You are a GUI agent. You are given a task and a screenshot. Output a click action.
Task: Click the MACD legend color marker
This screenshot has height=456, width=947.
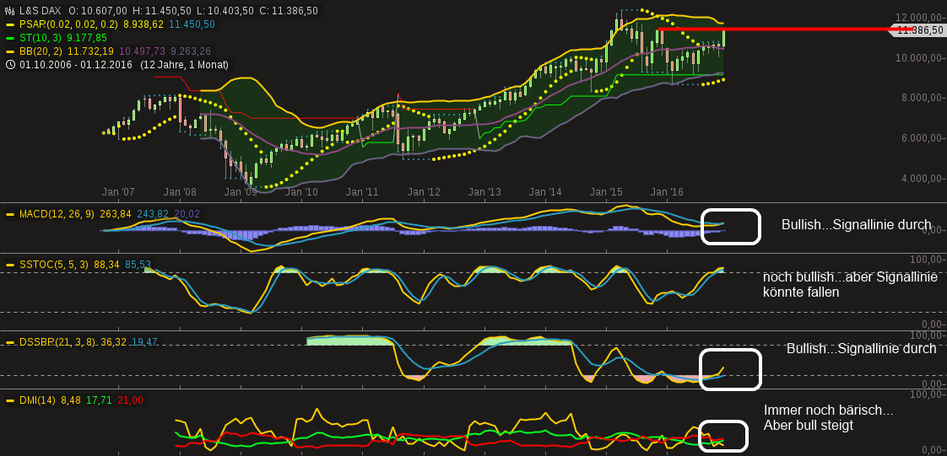9,214
